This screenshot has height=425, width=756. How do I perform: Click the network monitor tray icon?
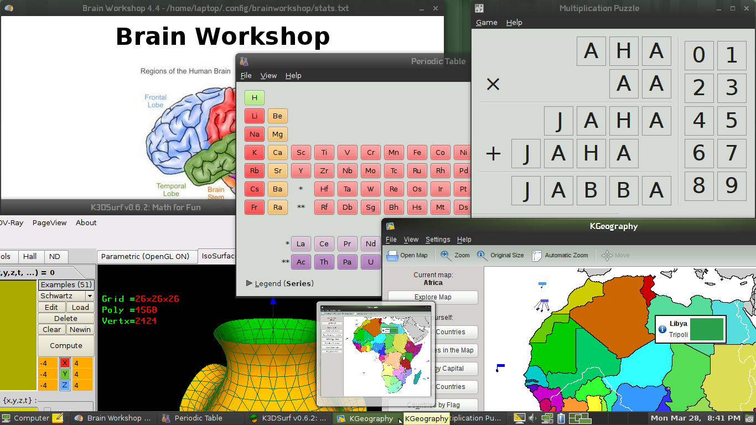(547, 418)
